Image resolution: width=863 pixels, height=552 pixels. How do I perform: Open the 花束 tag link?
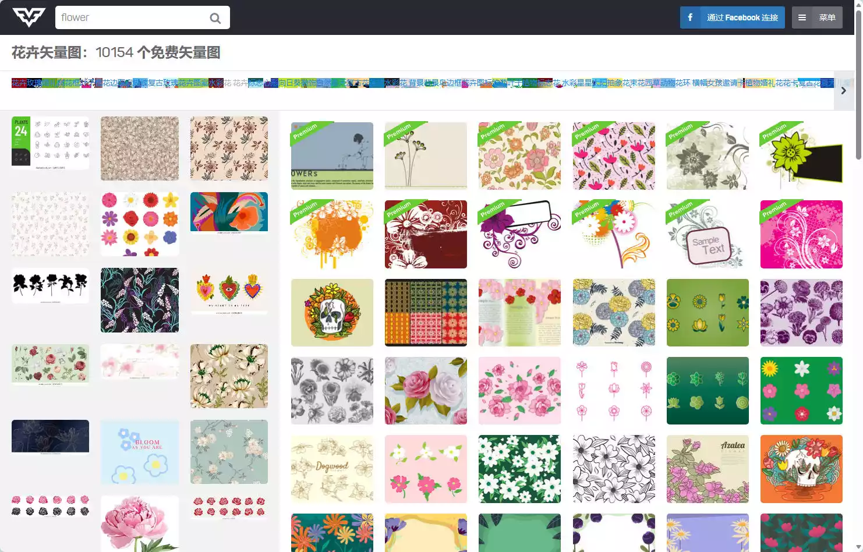click(x=629, y=83)
